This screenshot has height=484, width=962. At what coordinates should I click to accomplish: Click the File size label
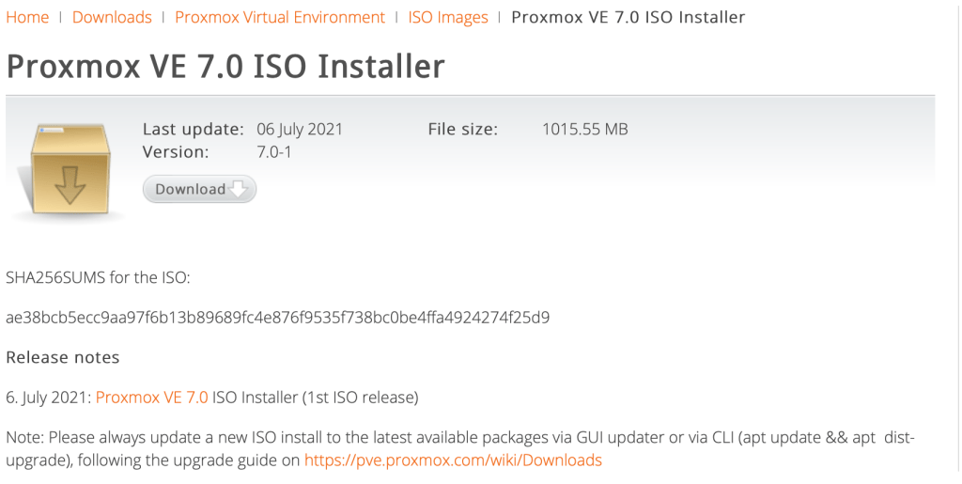click(462, 130)
